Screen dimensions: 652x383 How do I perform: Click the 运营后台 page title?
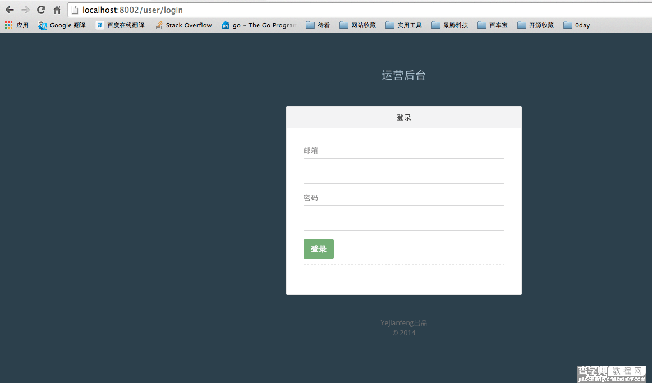404,75
